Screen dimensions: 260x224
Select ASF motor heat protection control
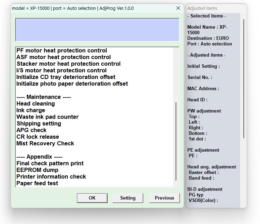click(64, 57)
